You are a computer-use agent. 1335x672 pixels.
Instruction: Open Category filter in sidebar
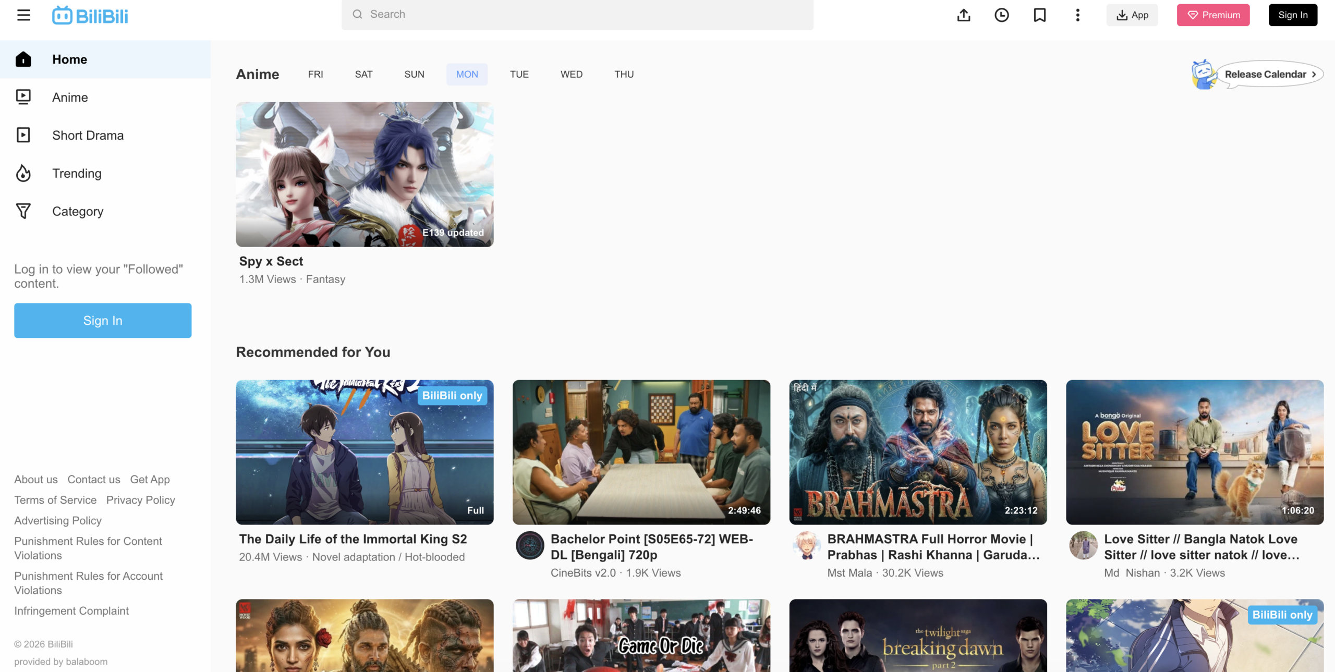tap(78, 211)
